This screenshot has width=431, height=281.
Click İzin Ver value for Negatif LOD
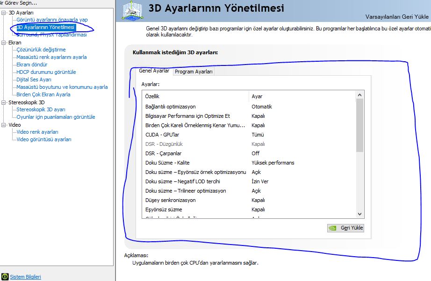pos(260,181)
